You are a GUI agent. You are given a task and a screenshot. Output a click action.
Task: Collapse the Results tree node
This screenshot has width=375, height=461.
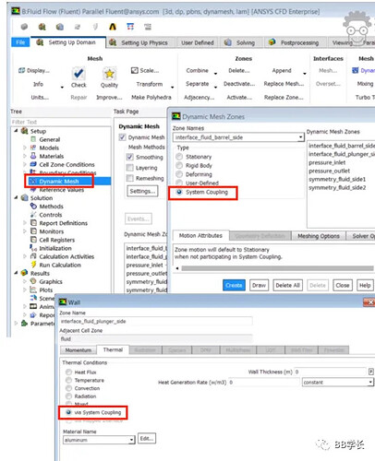(x=16, y=272)
